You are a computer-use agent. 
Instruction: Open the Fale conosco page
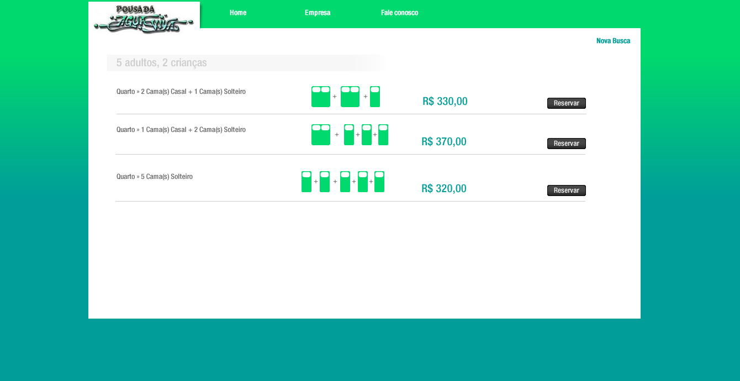point(399,13)
